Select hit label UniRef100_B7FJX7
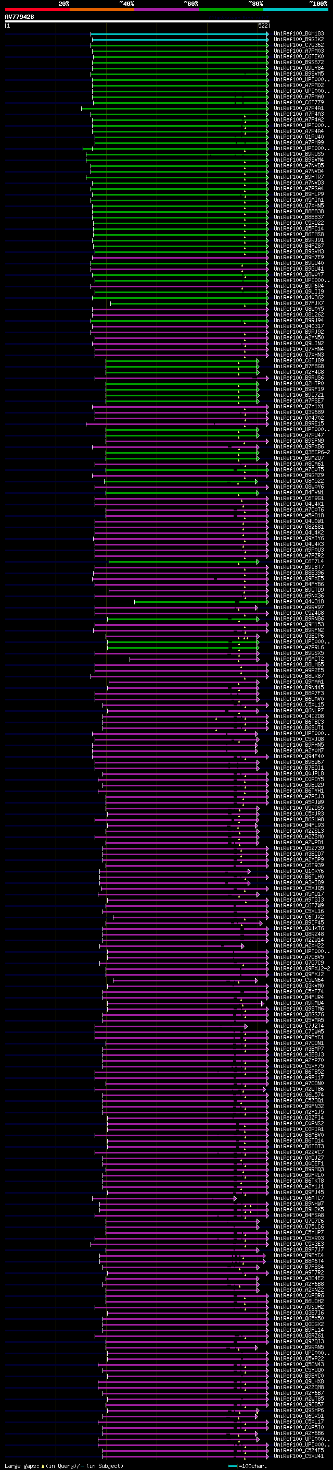This screenshot has width=333, height=1470. (299, 303)
